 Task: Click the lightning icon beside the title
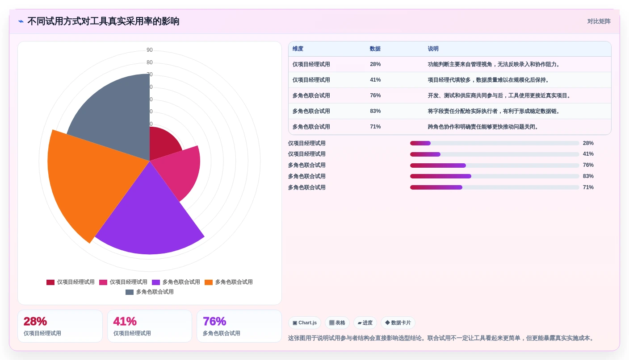pos(21,21)
